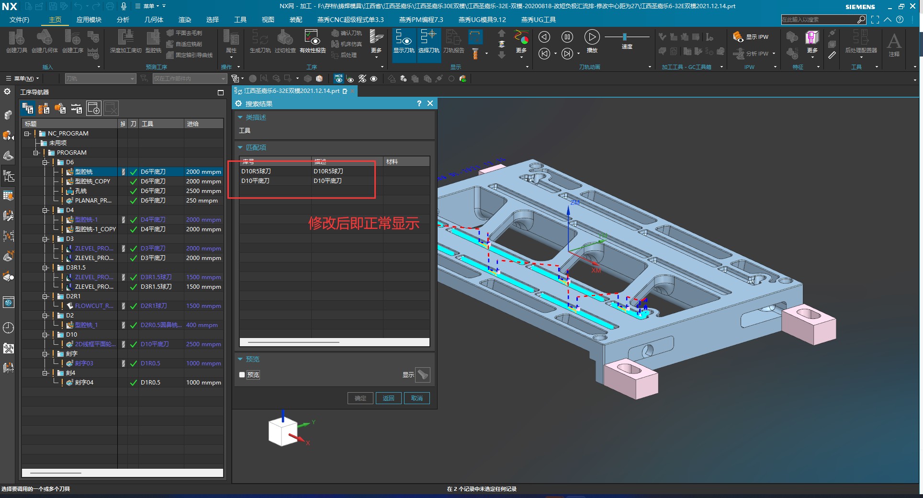Select the 刻字04 operation
Screen dimensions: 923x498
(84, 383)
